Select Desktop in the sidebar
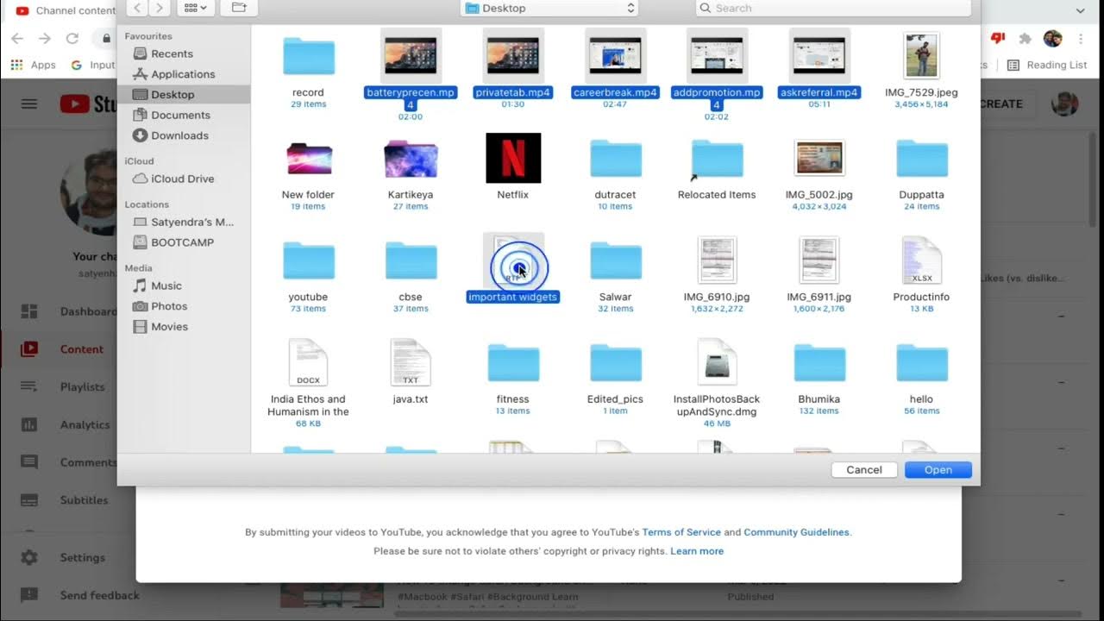The height and width of the screenshot is (621, 1104). (172, 95)
